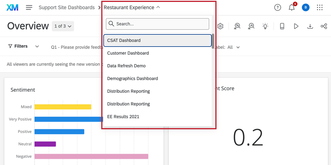Choose Demographics Dashboard

157,78
